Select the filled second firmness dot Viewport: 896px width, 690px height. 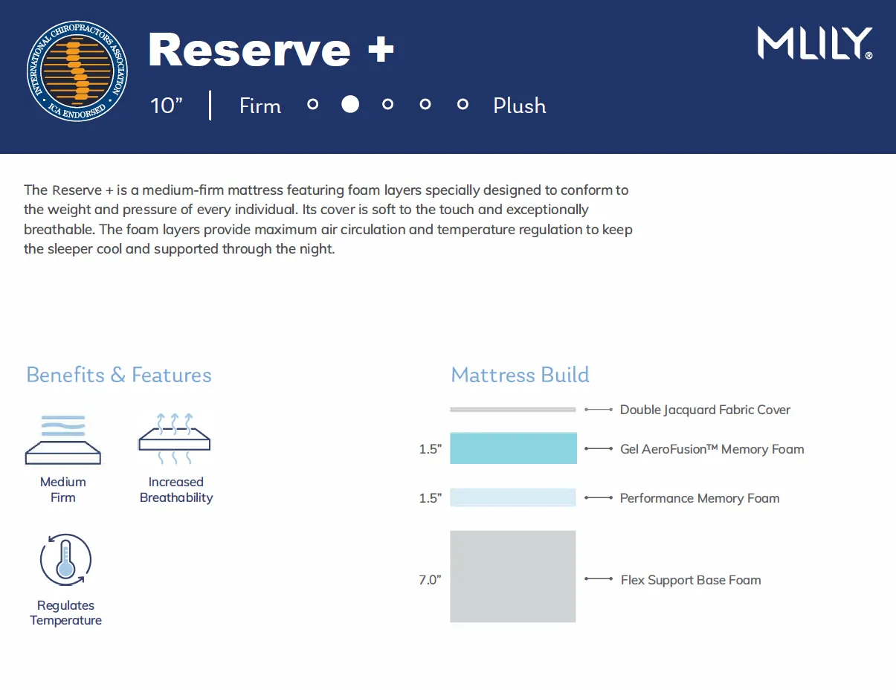pos(350,104)
